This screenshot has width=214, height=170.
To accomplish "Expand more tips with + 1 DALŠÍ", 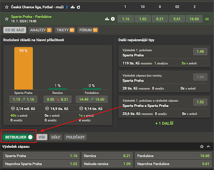I will pos(164,123).
